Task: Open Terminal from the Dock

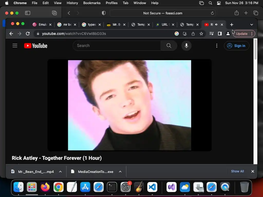Action: point(112,187)
